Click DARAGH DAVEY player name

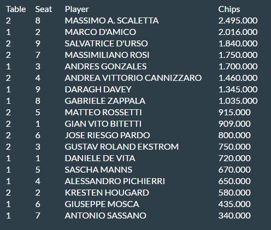click(x=98, y=90)
